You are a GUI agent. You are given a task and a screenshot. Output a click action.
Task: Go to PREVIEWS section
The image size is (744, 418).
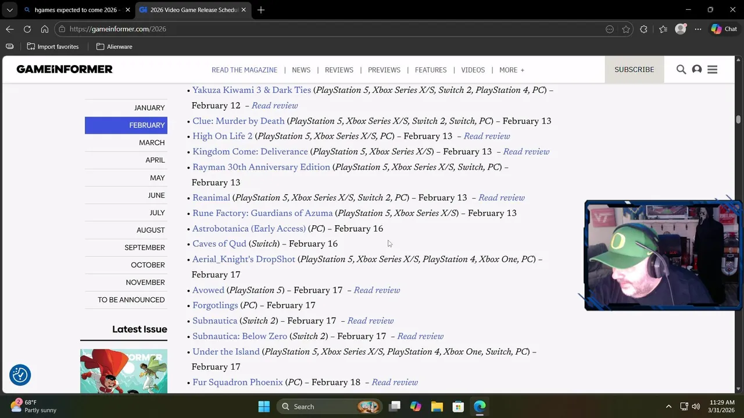tap(384, 70)
